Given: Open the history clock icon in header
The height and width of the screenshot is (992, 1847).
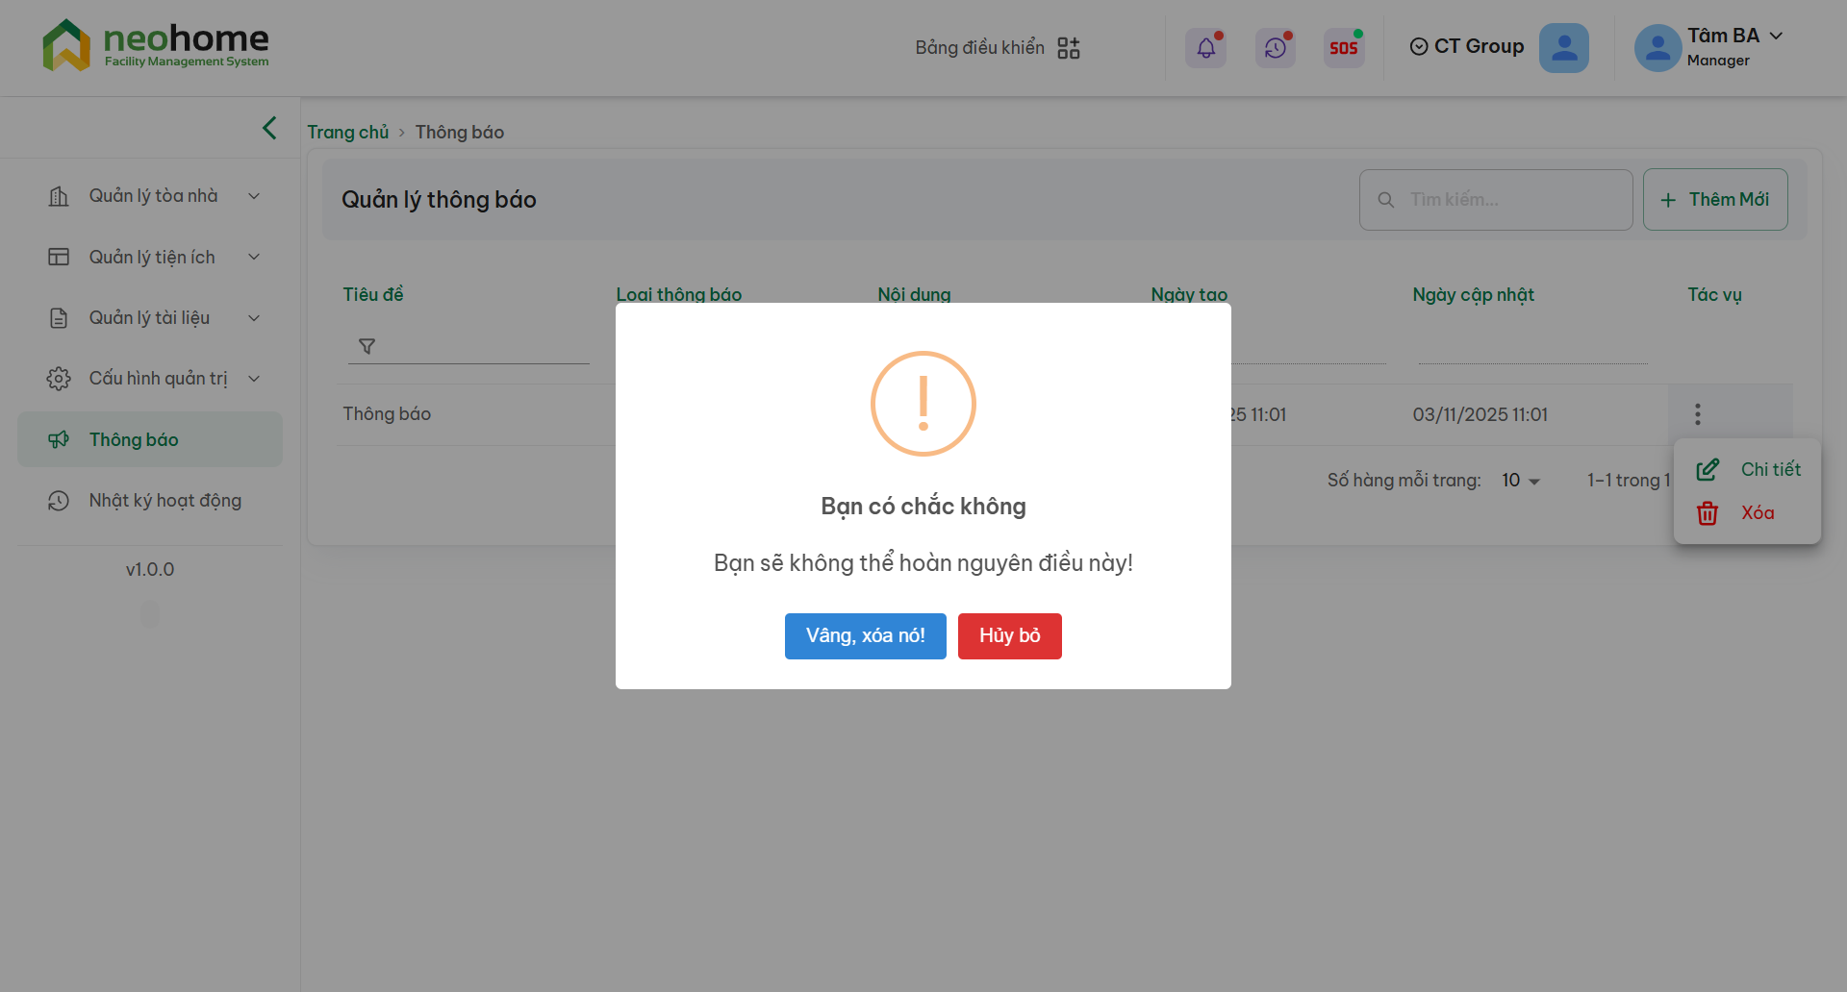Looking at the screenshot, I should click(1275, 47).
